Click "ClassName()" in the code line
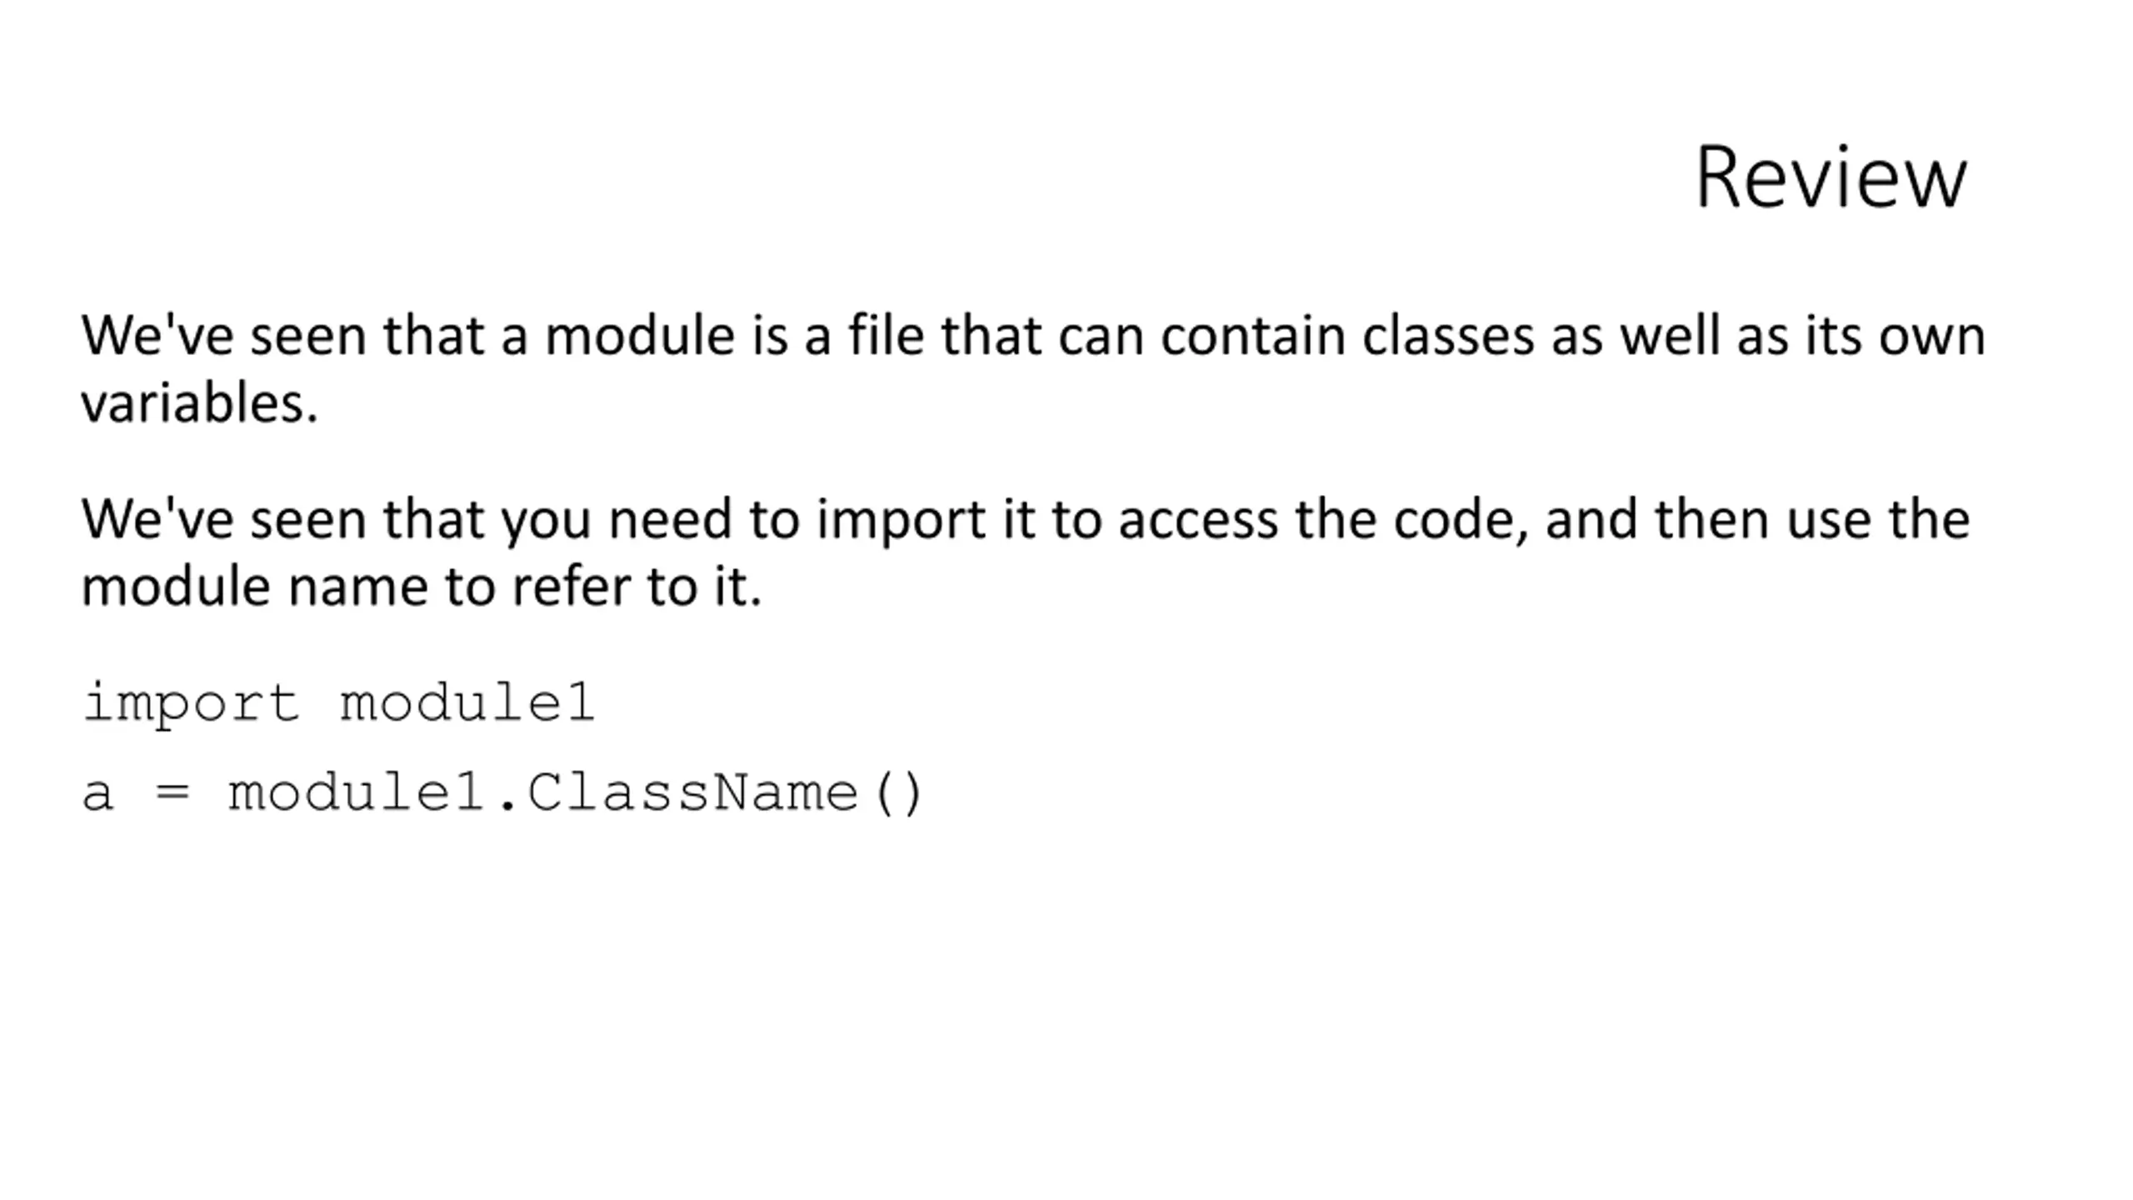The width and height of the screenshot is (2133, 1200). point(725,792)
